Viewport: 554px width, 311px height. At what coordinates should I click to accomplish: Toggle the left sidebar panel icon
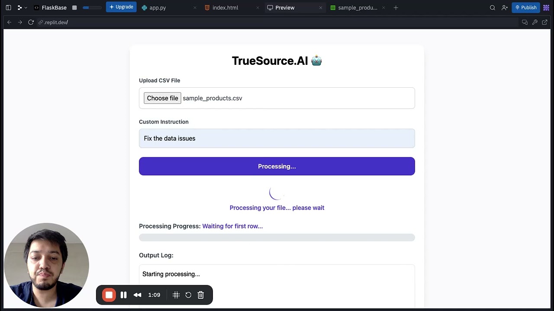(x=8, y=8)
